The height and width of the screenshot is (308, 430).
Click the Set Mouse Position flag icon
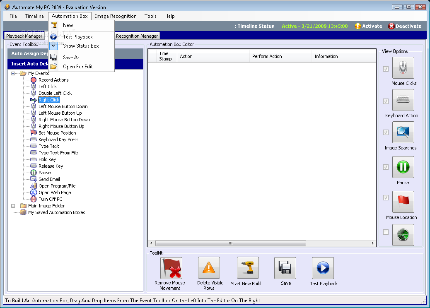tap(34, 132)
